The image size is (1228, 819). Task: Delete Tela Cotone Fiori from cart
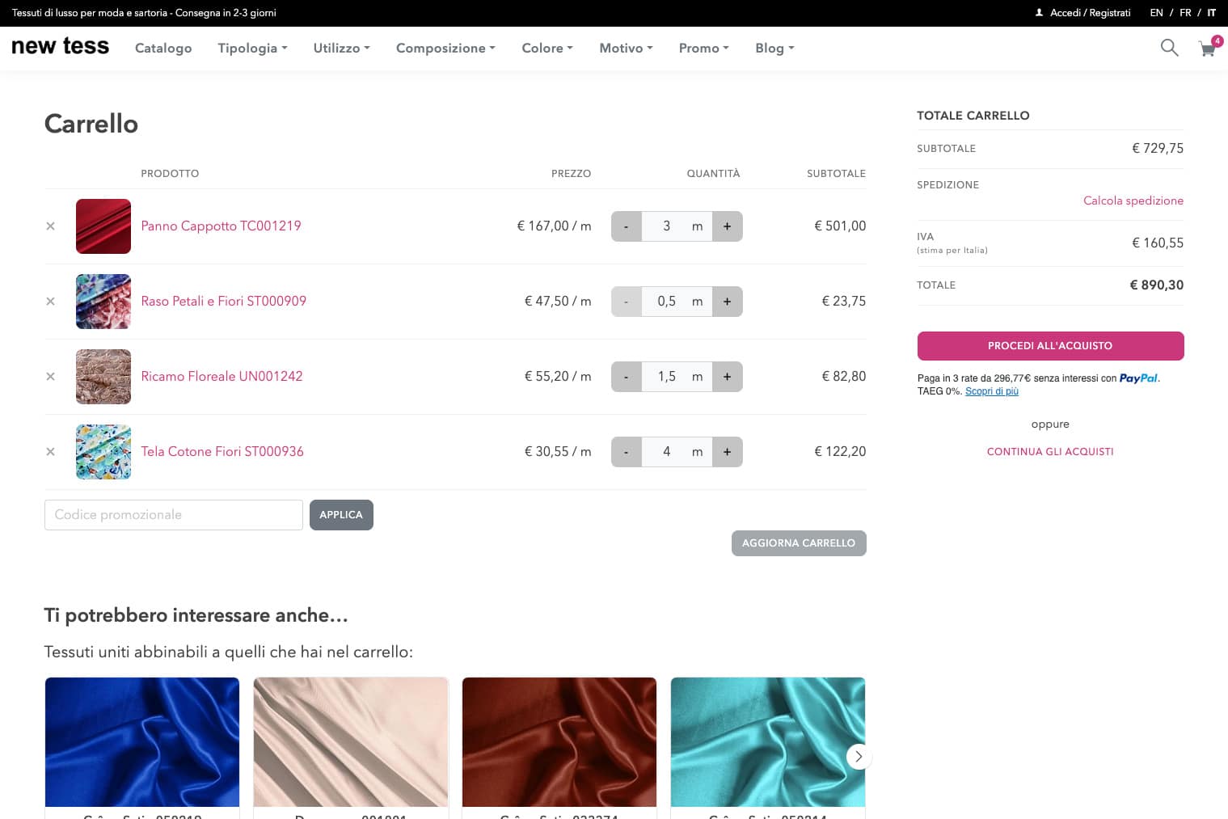[50, 452]
